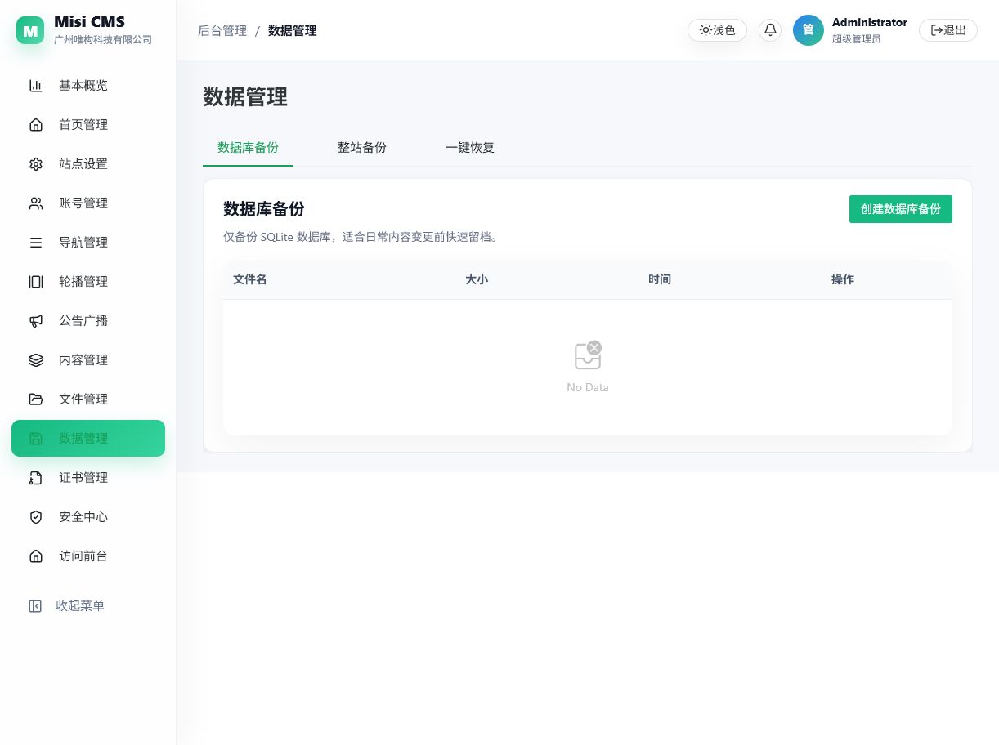This screenshot has height=745, width=999.
Task: Click the 公告广播 megaphone icon
Action: [x=36, y=321]
